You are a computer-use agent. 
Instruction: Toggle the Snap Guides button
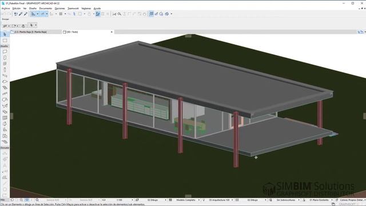coord(42,14)
